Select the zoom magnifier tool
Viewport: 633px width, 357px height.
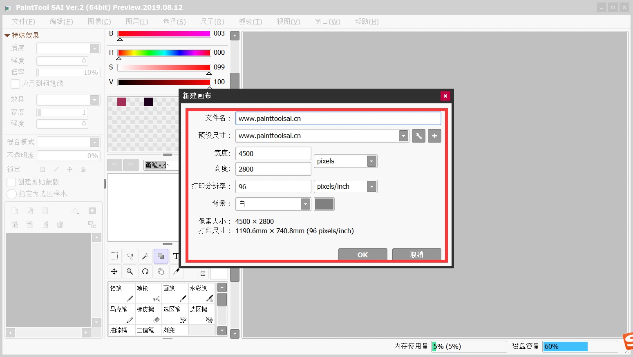[130, 271]
